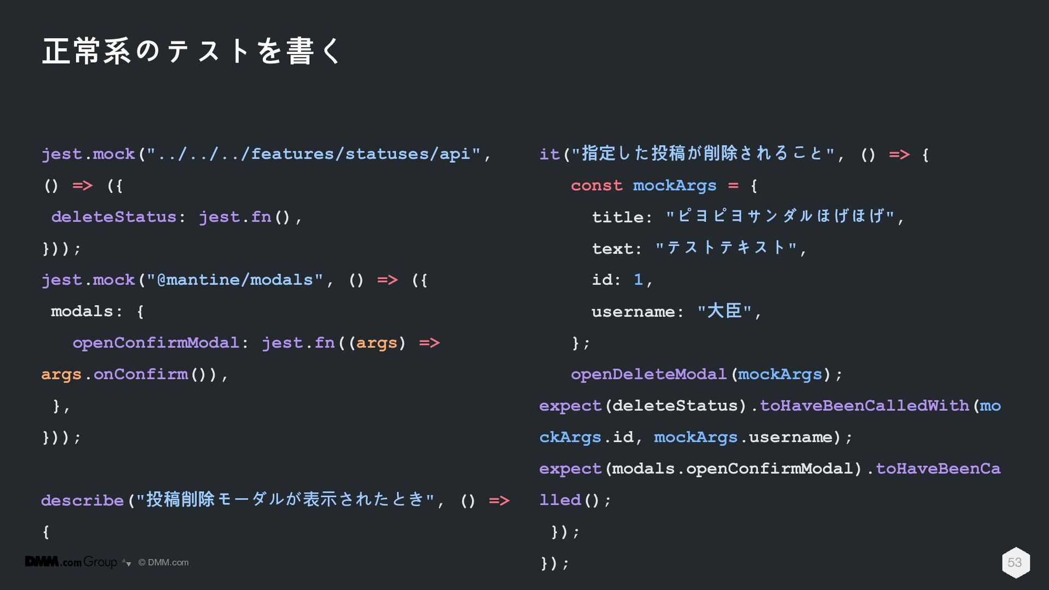
Task: Click the expect(deleteStatus).toHaveBeenCalledWith line
Action: [770, 406]
